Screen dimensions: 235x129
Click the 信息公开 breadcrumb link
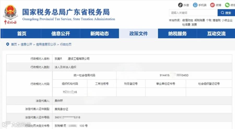pos(26,44)
